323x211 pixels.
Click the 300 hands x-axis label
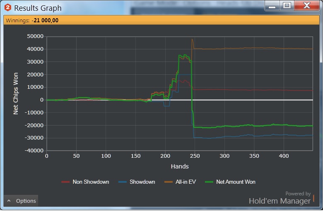pyautogui.click(x=224, y=156)
